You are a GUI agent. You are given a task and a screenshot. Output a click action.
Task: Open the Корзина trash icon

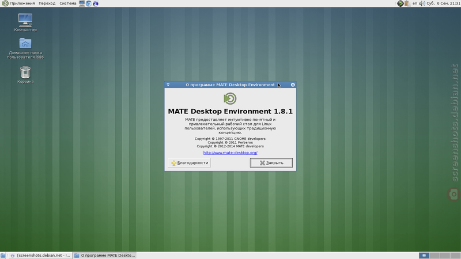click(25, 75)
